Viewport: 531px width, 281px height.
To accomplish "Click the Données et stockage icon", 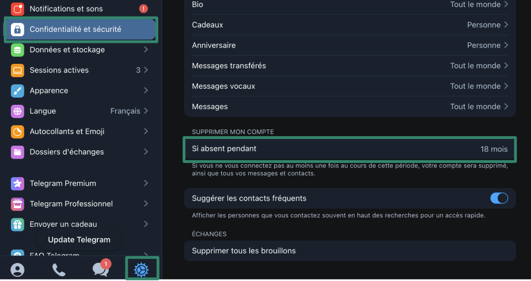I will click(18, 50).
